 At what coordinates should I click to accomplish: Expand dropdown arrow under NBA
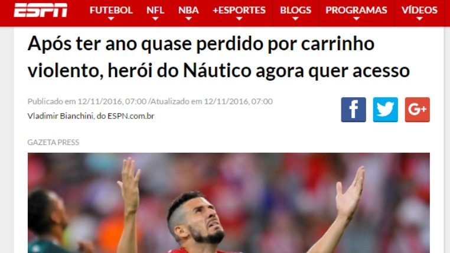click(x=188, y=19)
